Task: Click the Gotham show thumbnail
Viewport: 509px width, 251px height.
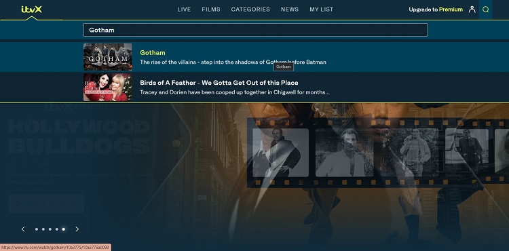Action: 108,57
